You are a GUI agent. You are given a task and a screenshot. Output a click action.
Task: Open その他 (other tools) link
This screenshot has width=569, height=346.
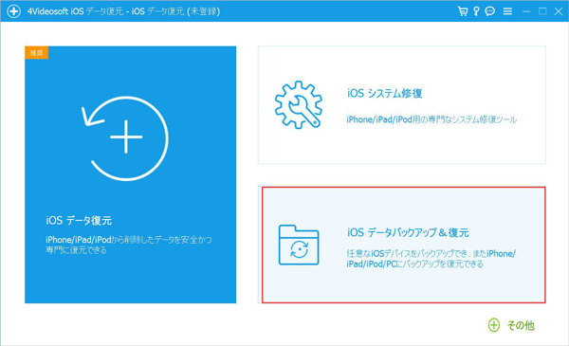[521, 325]
